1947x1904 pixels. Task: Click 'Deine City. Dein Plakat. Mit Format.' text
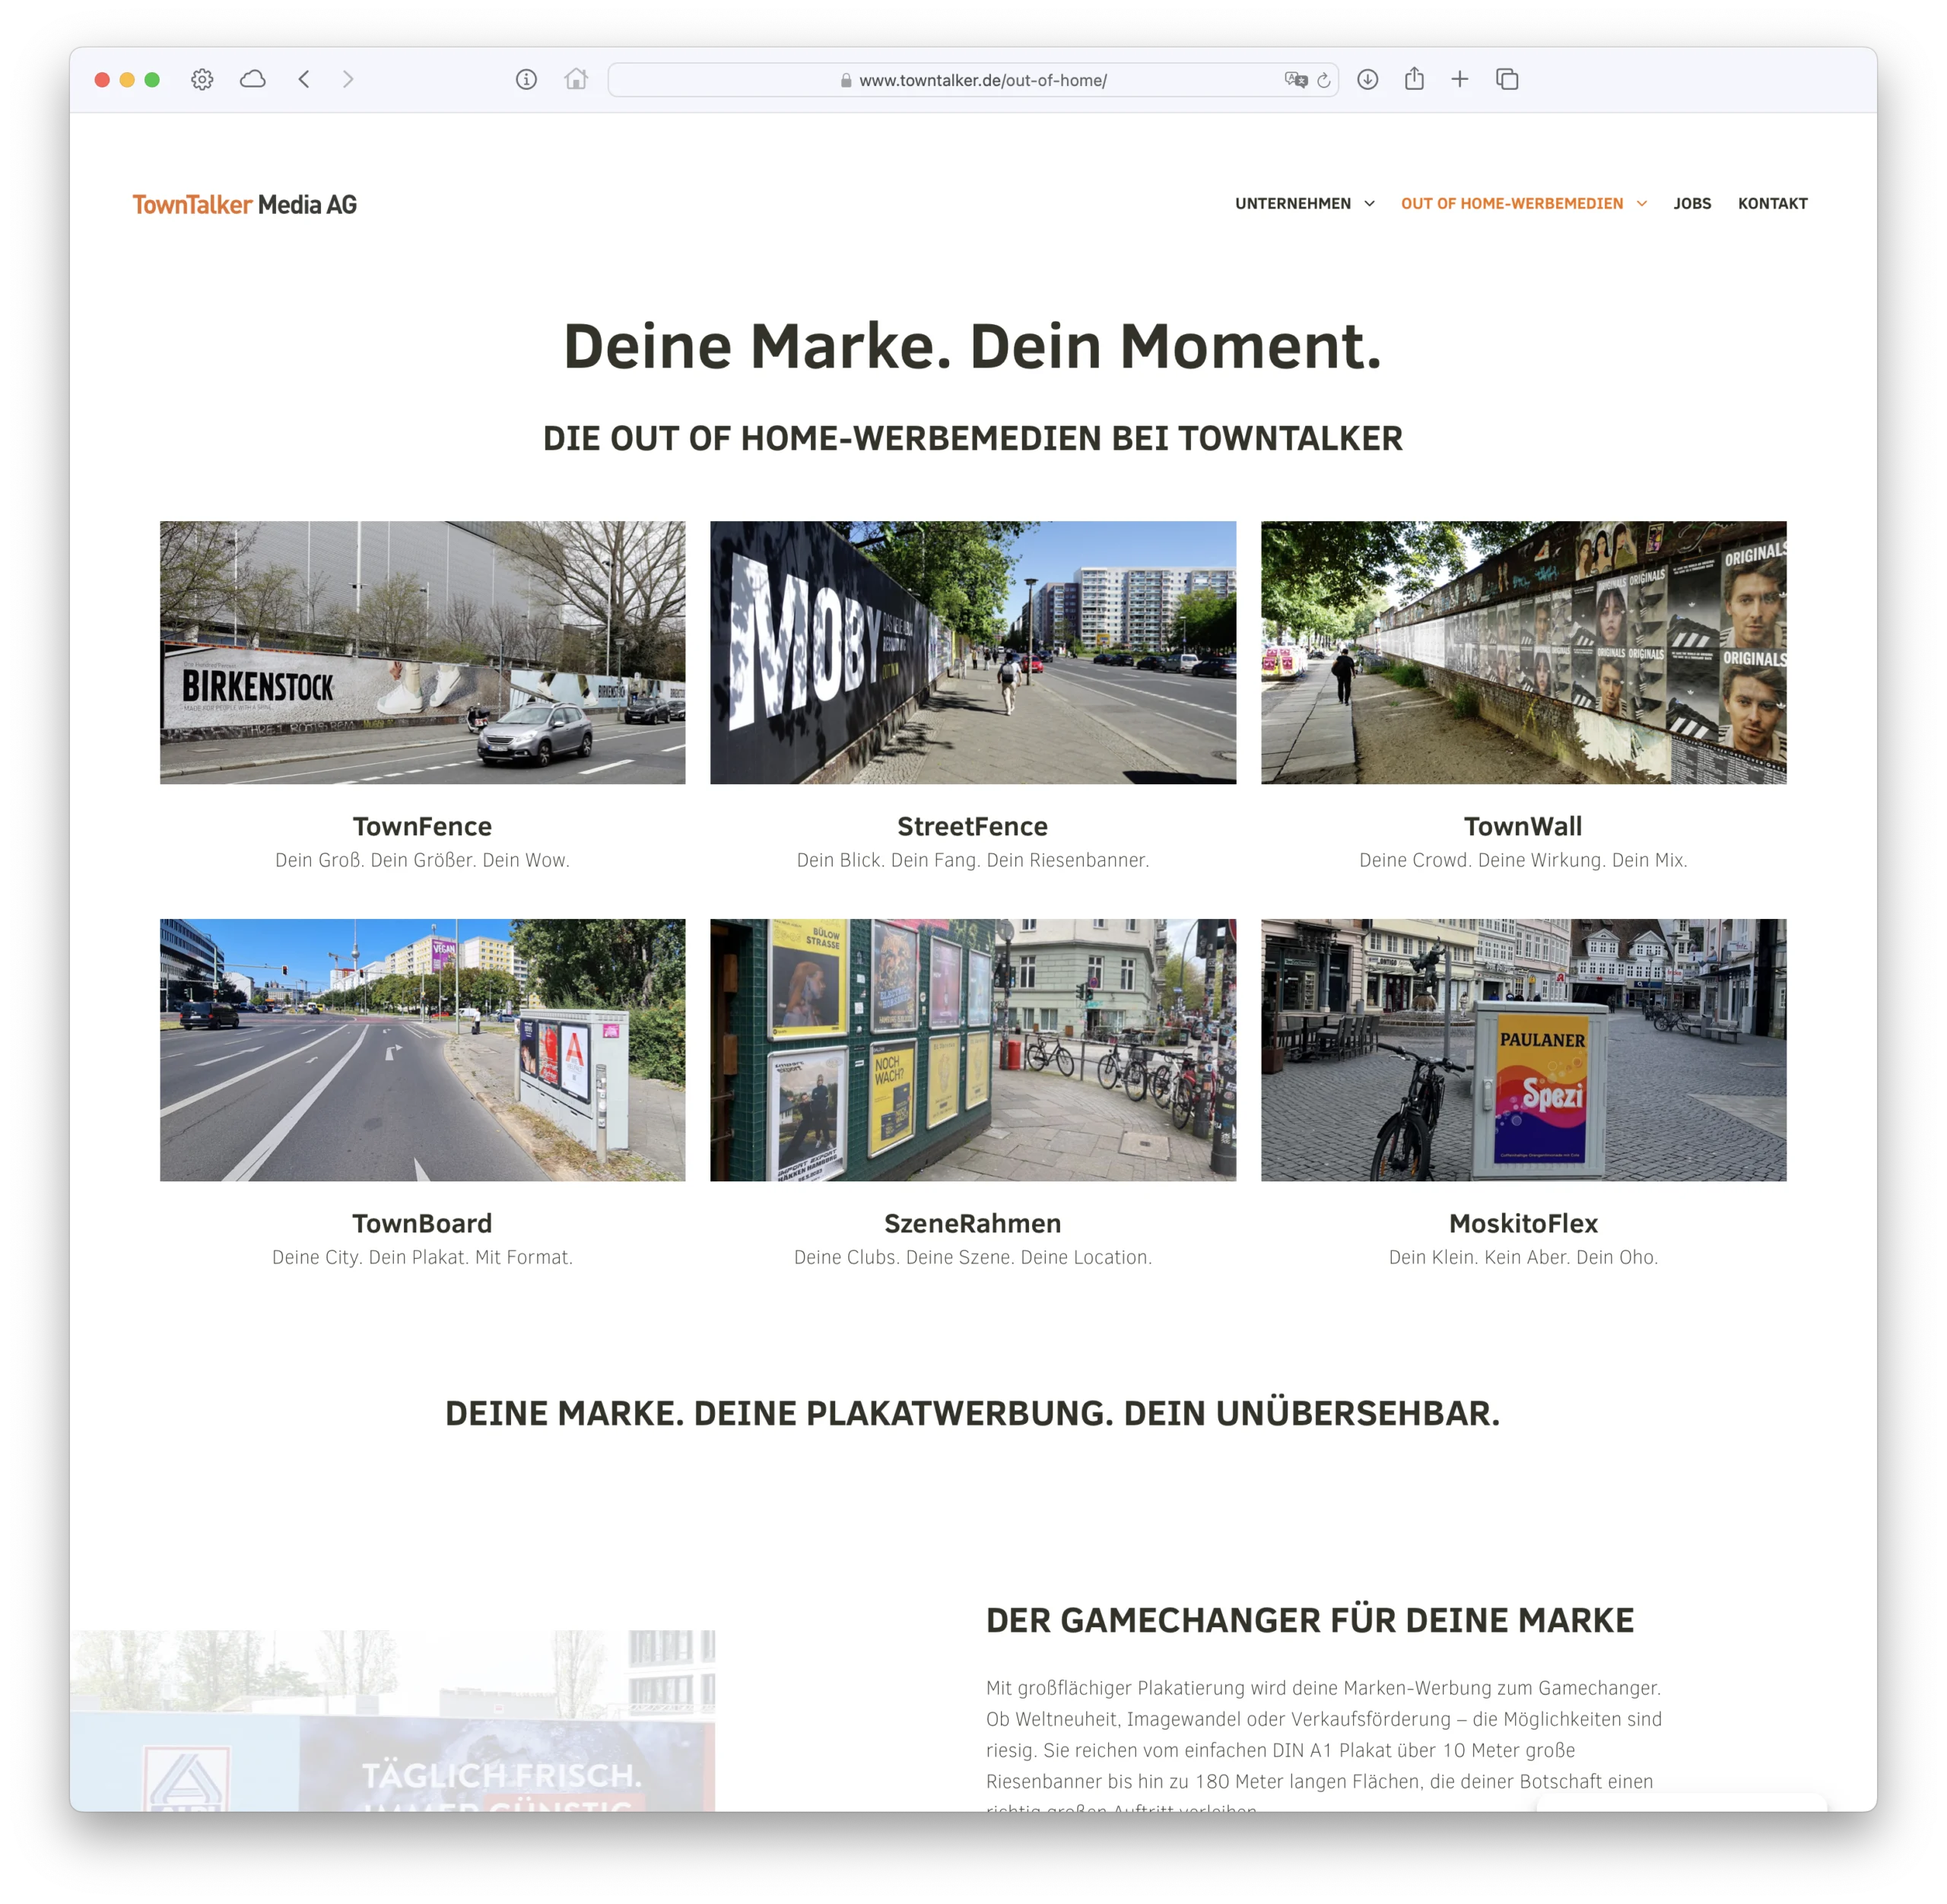pyautogui.click(x=422, y=1257)
